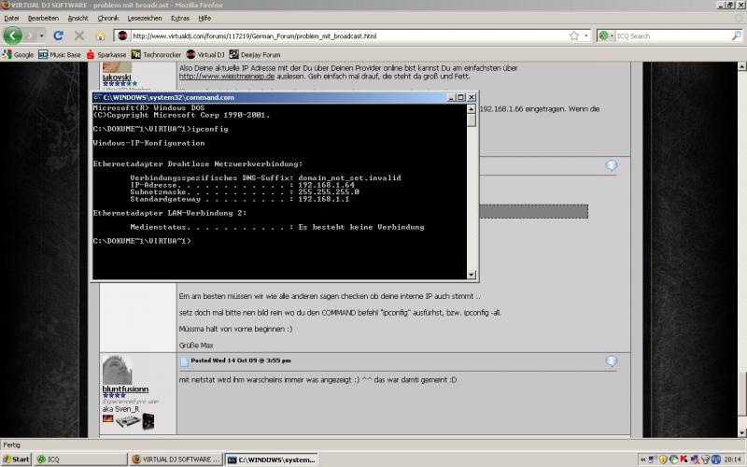This screenshot has width=747, height=467.
Task: Click the Subnetzmaske 255.255.255.0 line
Action: (245, 192)
